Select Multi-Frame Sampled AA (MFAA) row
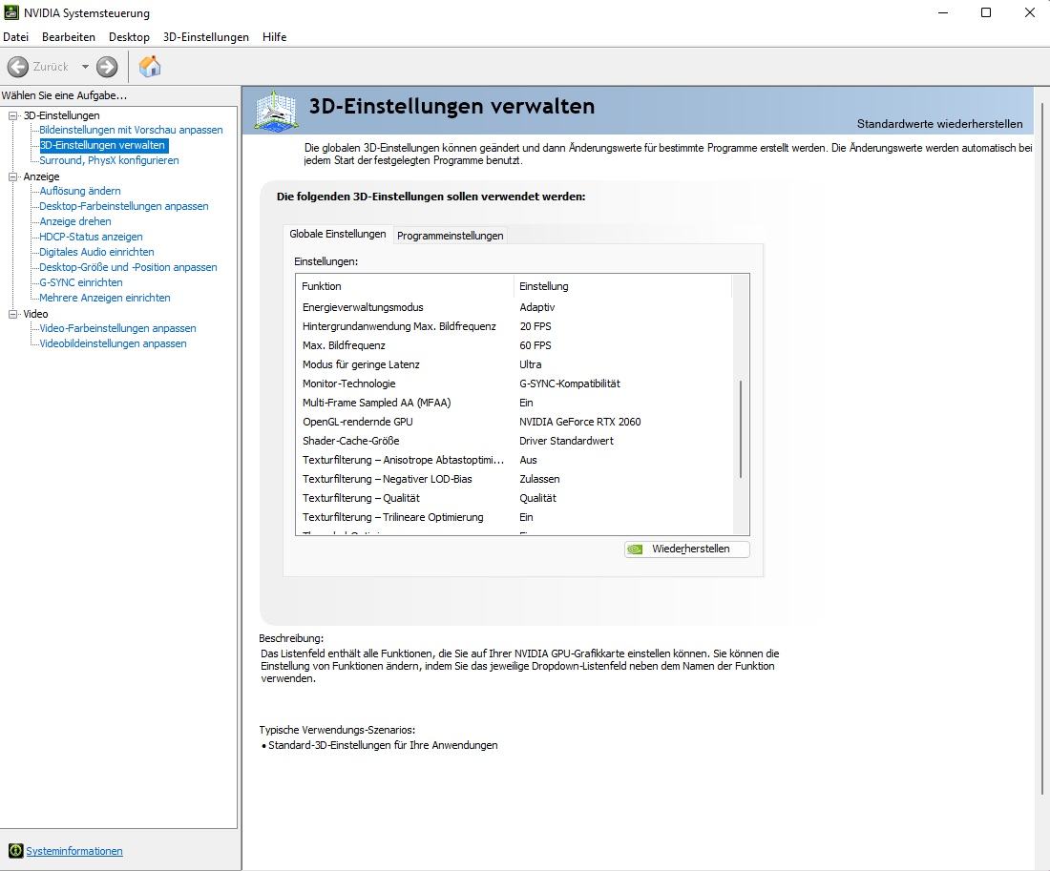Image resolution: width=1050 pixels, height=871 pixels. [x=514, y=403]
